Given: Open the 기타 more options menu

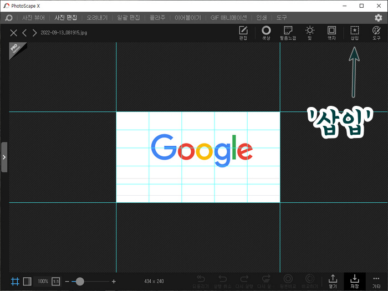Looking at the screenshot, I should click(376, 282).
